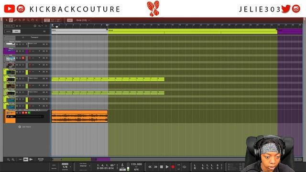This screenshot has width=306, height=172.
Task: Click the Manual Rec button
Action: click(9, 26)
